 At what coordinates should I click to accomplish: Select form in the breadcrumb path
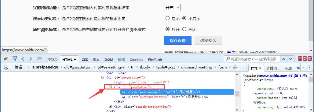(x=222, y=67)
